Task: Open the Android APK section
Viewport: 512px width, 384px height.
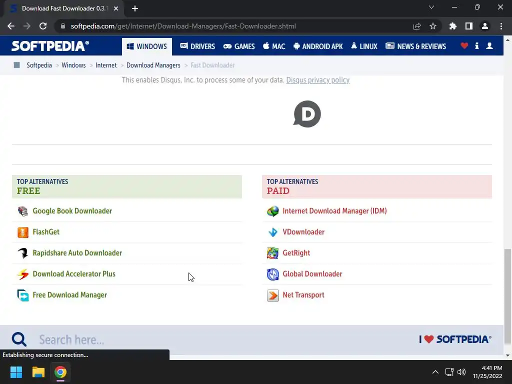Action: 318,46
